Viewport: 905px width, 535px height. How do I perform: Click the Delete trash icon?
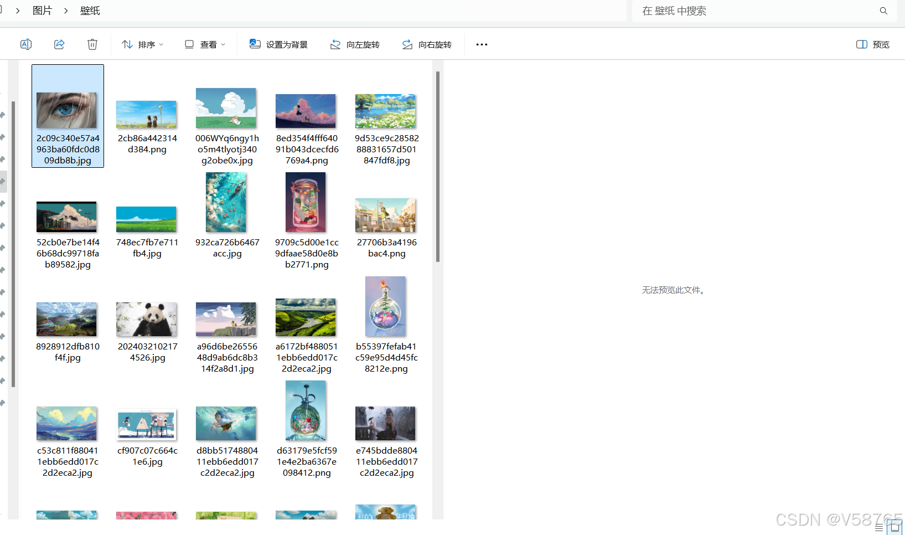92,44
